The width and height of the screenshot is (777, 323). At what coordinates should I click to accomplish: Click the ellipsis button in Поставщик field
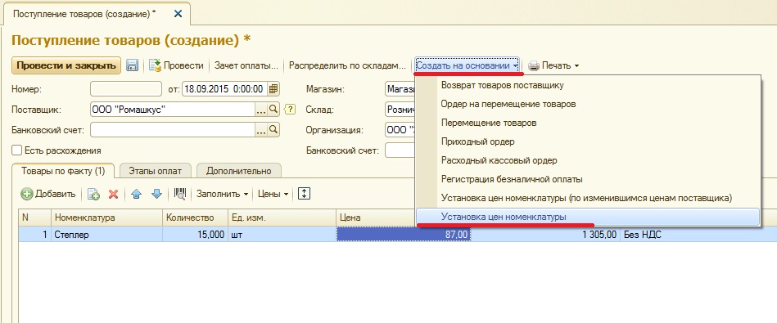[x=261, y=110]
